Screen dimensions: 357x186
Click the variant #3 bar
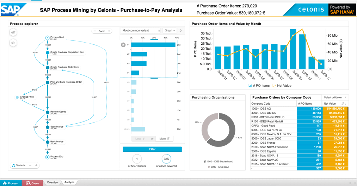[139, 63]
